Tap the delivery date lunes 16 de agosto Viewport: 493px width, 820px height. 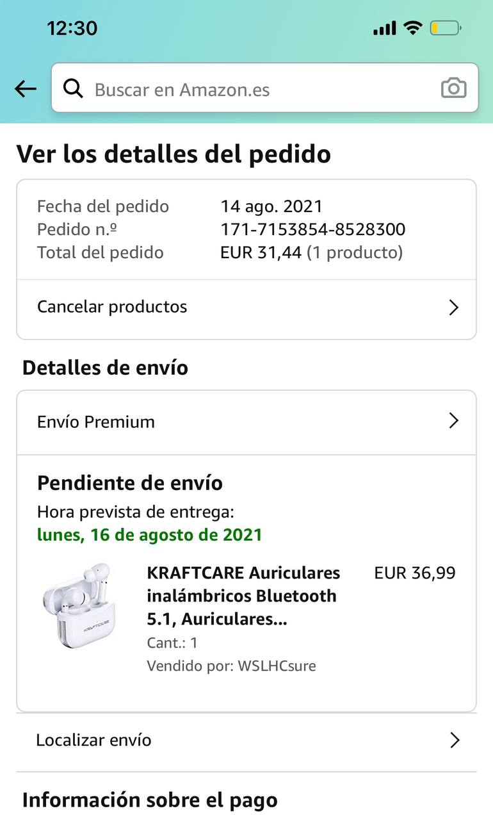click(x=150, y=534)
